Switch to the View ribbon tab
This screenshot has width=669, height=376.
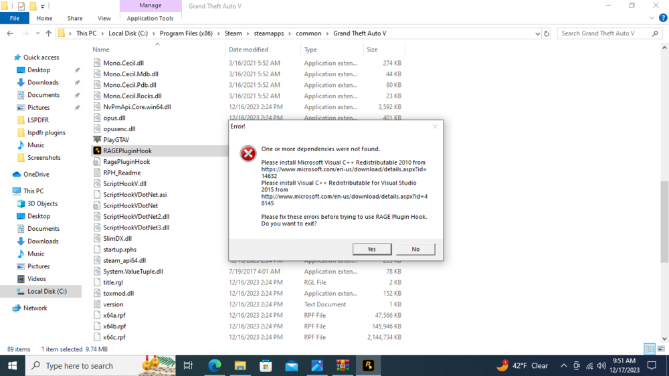click(104, 18)
